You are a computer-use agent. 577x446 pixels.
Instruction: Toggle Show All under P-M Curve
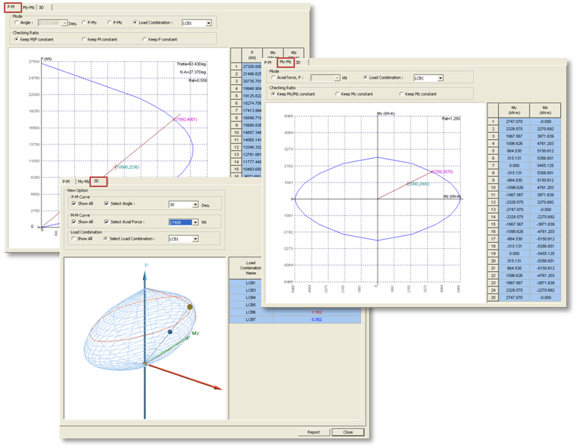tap(74, 204)
